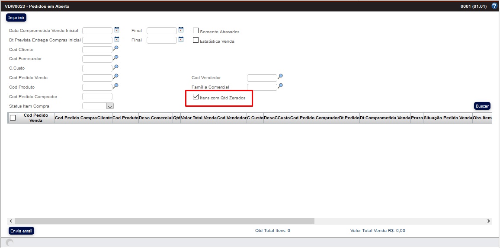Tick the Estatística Venda checkbox
The image size is (500, 248).
pyautogui.click(x=196, y=40)
